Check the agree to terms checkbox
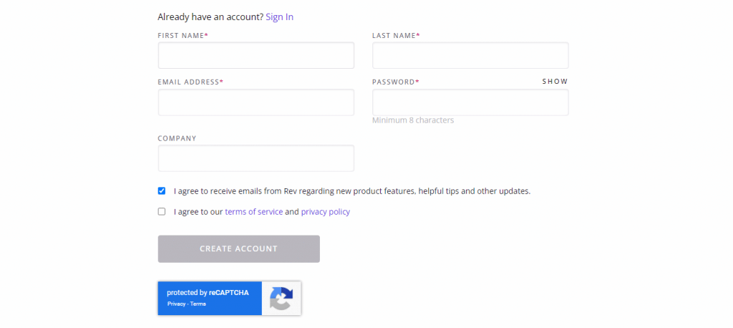Image resolution: width=733 pixels, height=328 pixels. pyautogui.click(x=162, y=211)
